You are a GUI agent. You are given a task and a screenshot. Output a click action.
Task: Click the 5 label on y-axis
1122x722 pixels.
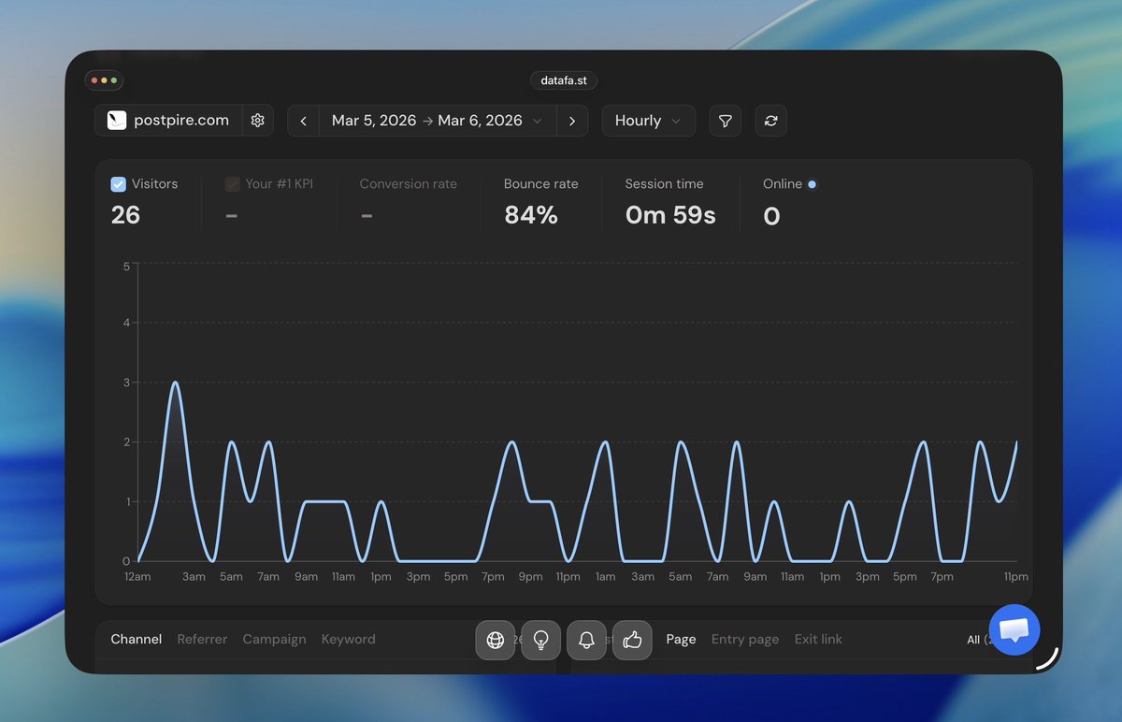(126, 267)
